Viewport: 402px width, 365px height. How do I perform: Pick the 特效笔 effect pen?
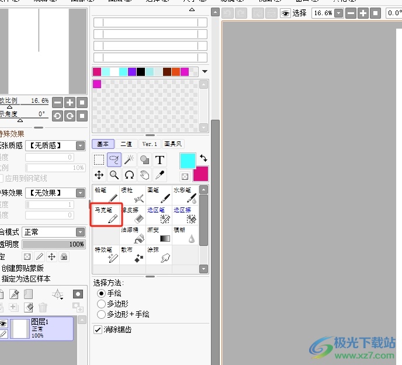pyautogui.click(x=106, y=255)
